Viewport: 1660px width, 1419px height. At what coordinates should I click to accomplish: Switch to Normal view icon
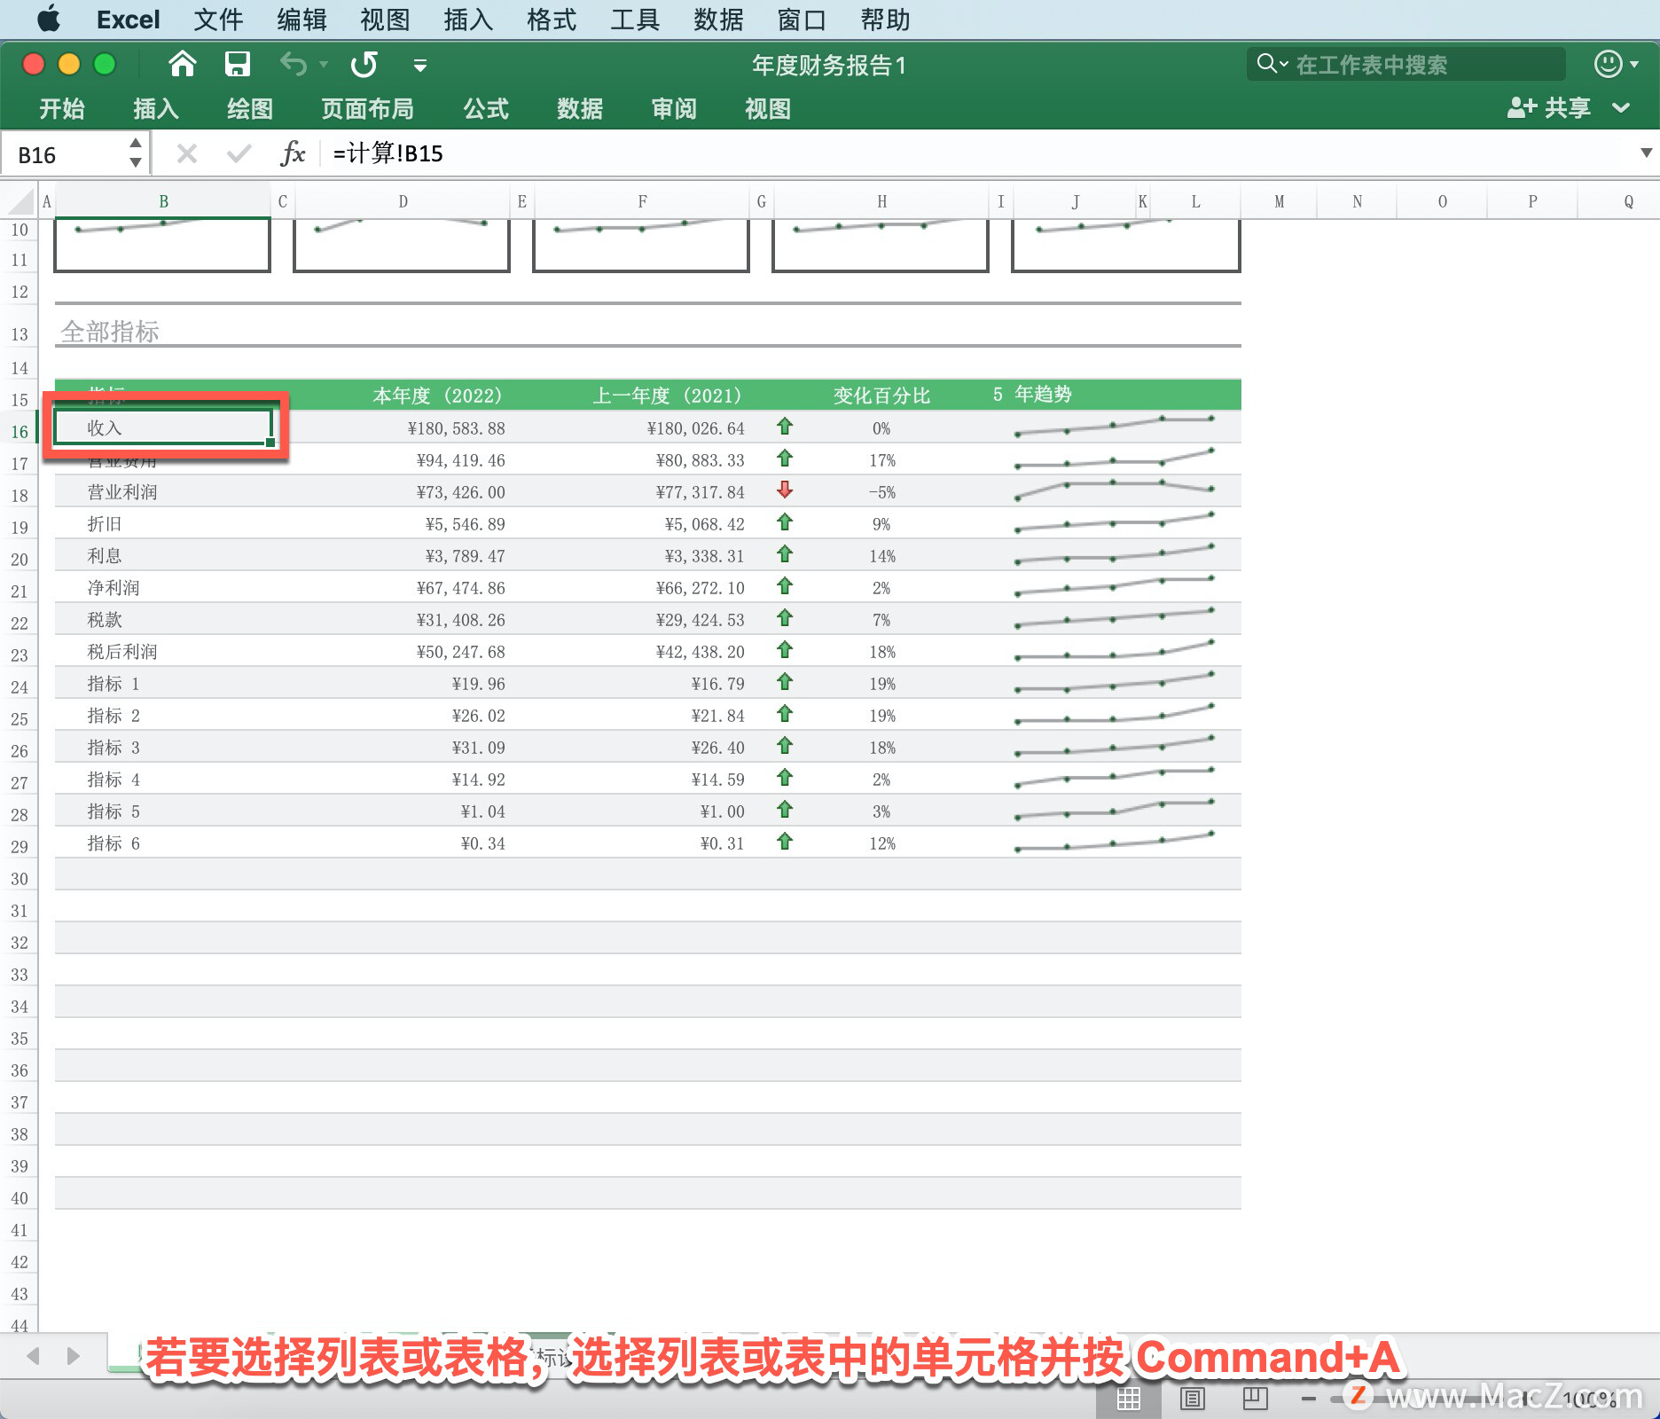coord(1128,1399)
